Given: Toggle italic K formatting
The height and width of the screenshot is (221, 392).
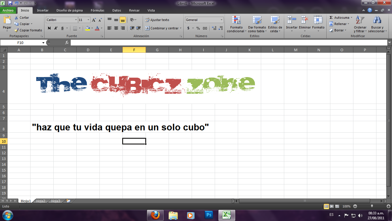Looking at the screenshot, I should 56,28.
